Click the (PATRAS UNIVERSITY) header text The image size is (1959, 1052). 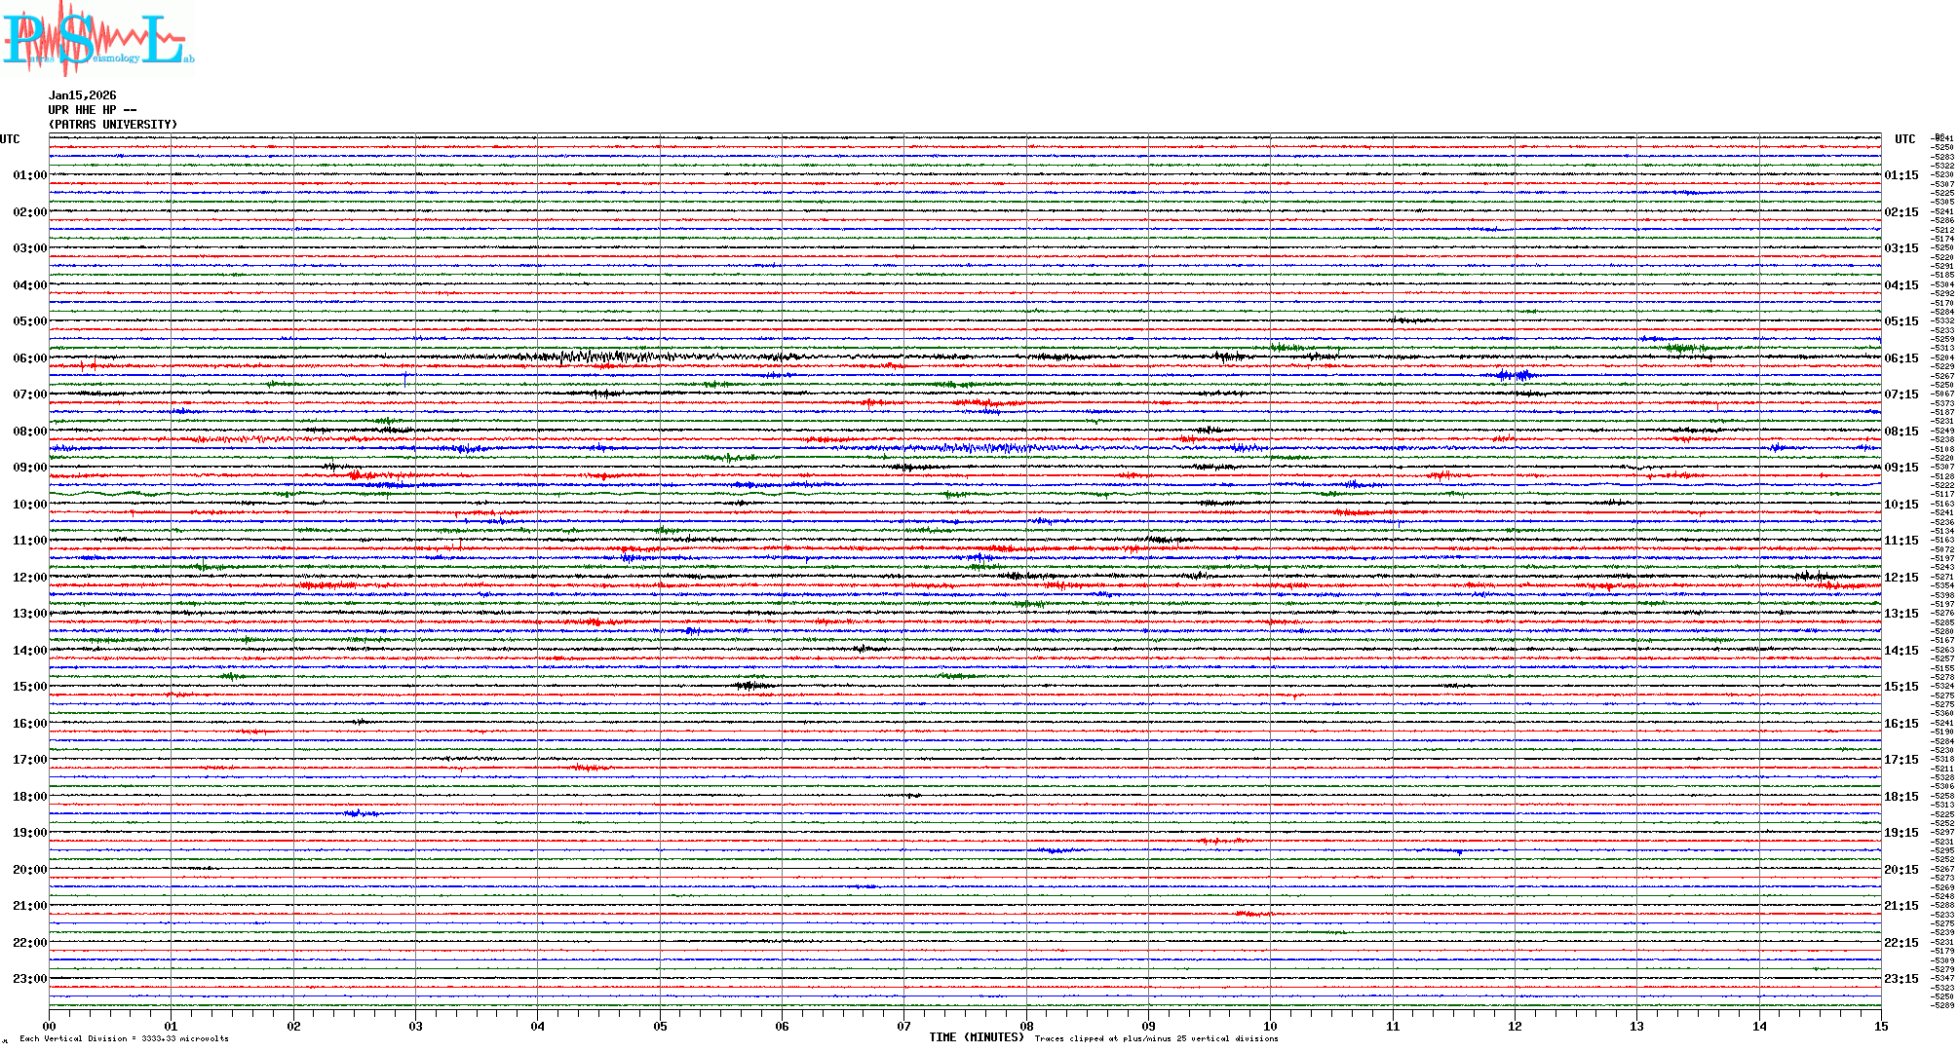(113, 125)
